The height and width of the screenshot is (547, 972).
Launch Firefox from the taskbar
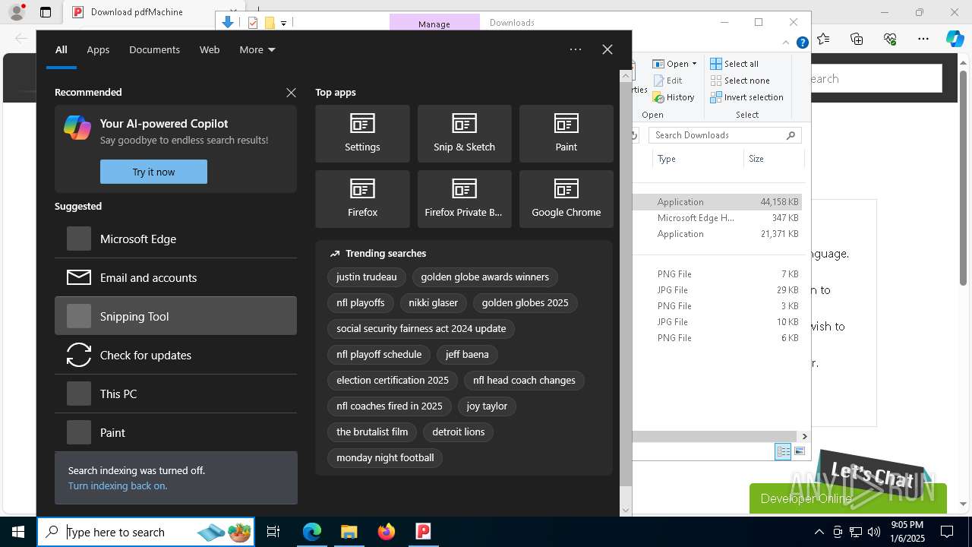coord(387,532)
